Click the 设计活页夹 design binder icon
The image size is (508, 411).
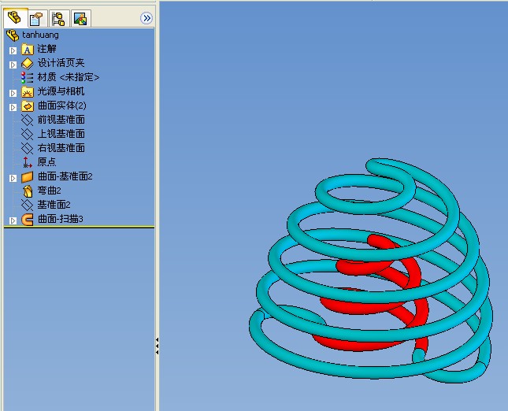(28, 64)
